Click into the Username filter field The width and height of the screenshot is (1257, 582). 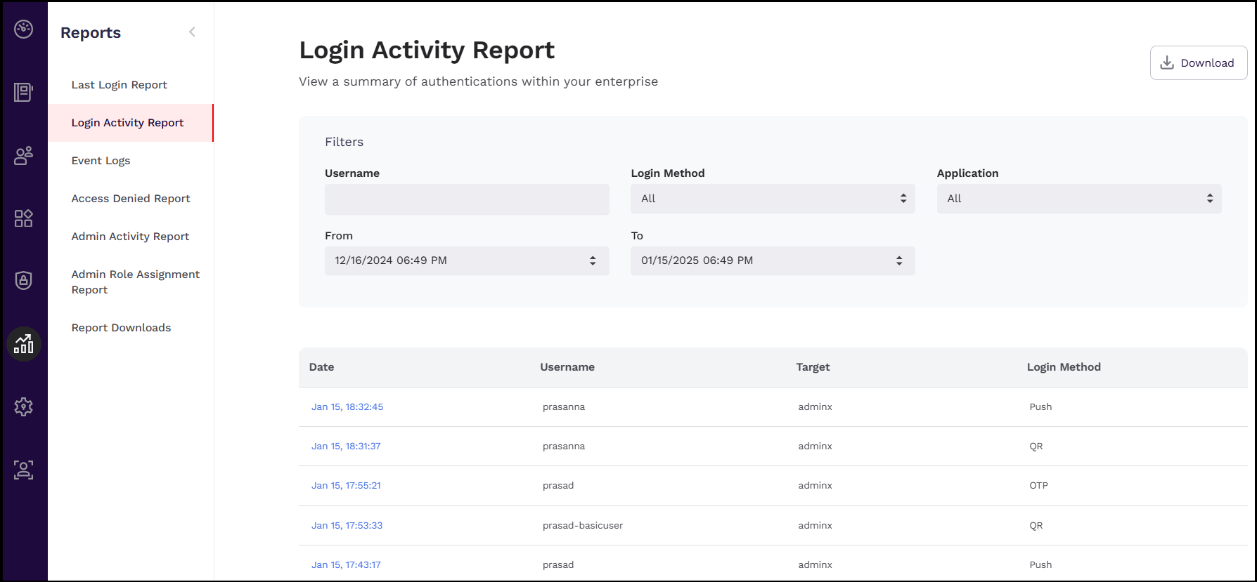[x=466, y=199]
